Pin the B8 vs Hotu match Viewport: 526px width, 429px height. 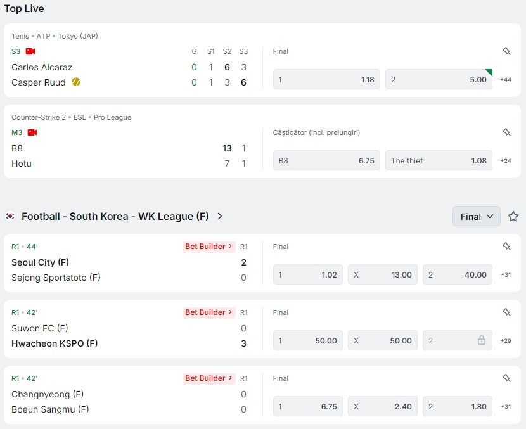(x=506, y=132)
